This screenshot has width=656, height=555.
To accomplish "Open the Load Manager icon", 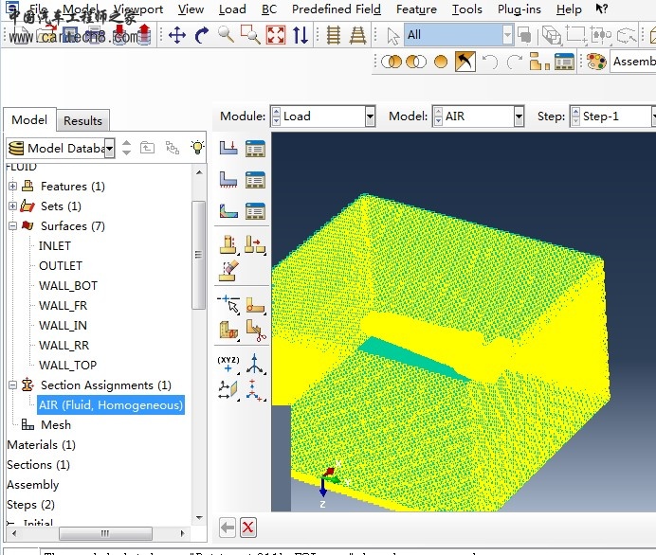I will [255, 148].
